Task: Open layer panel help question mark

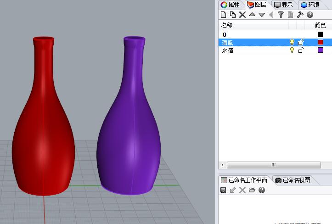Action: point(310,15)
